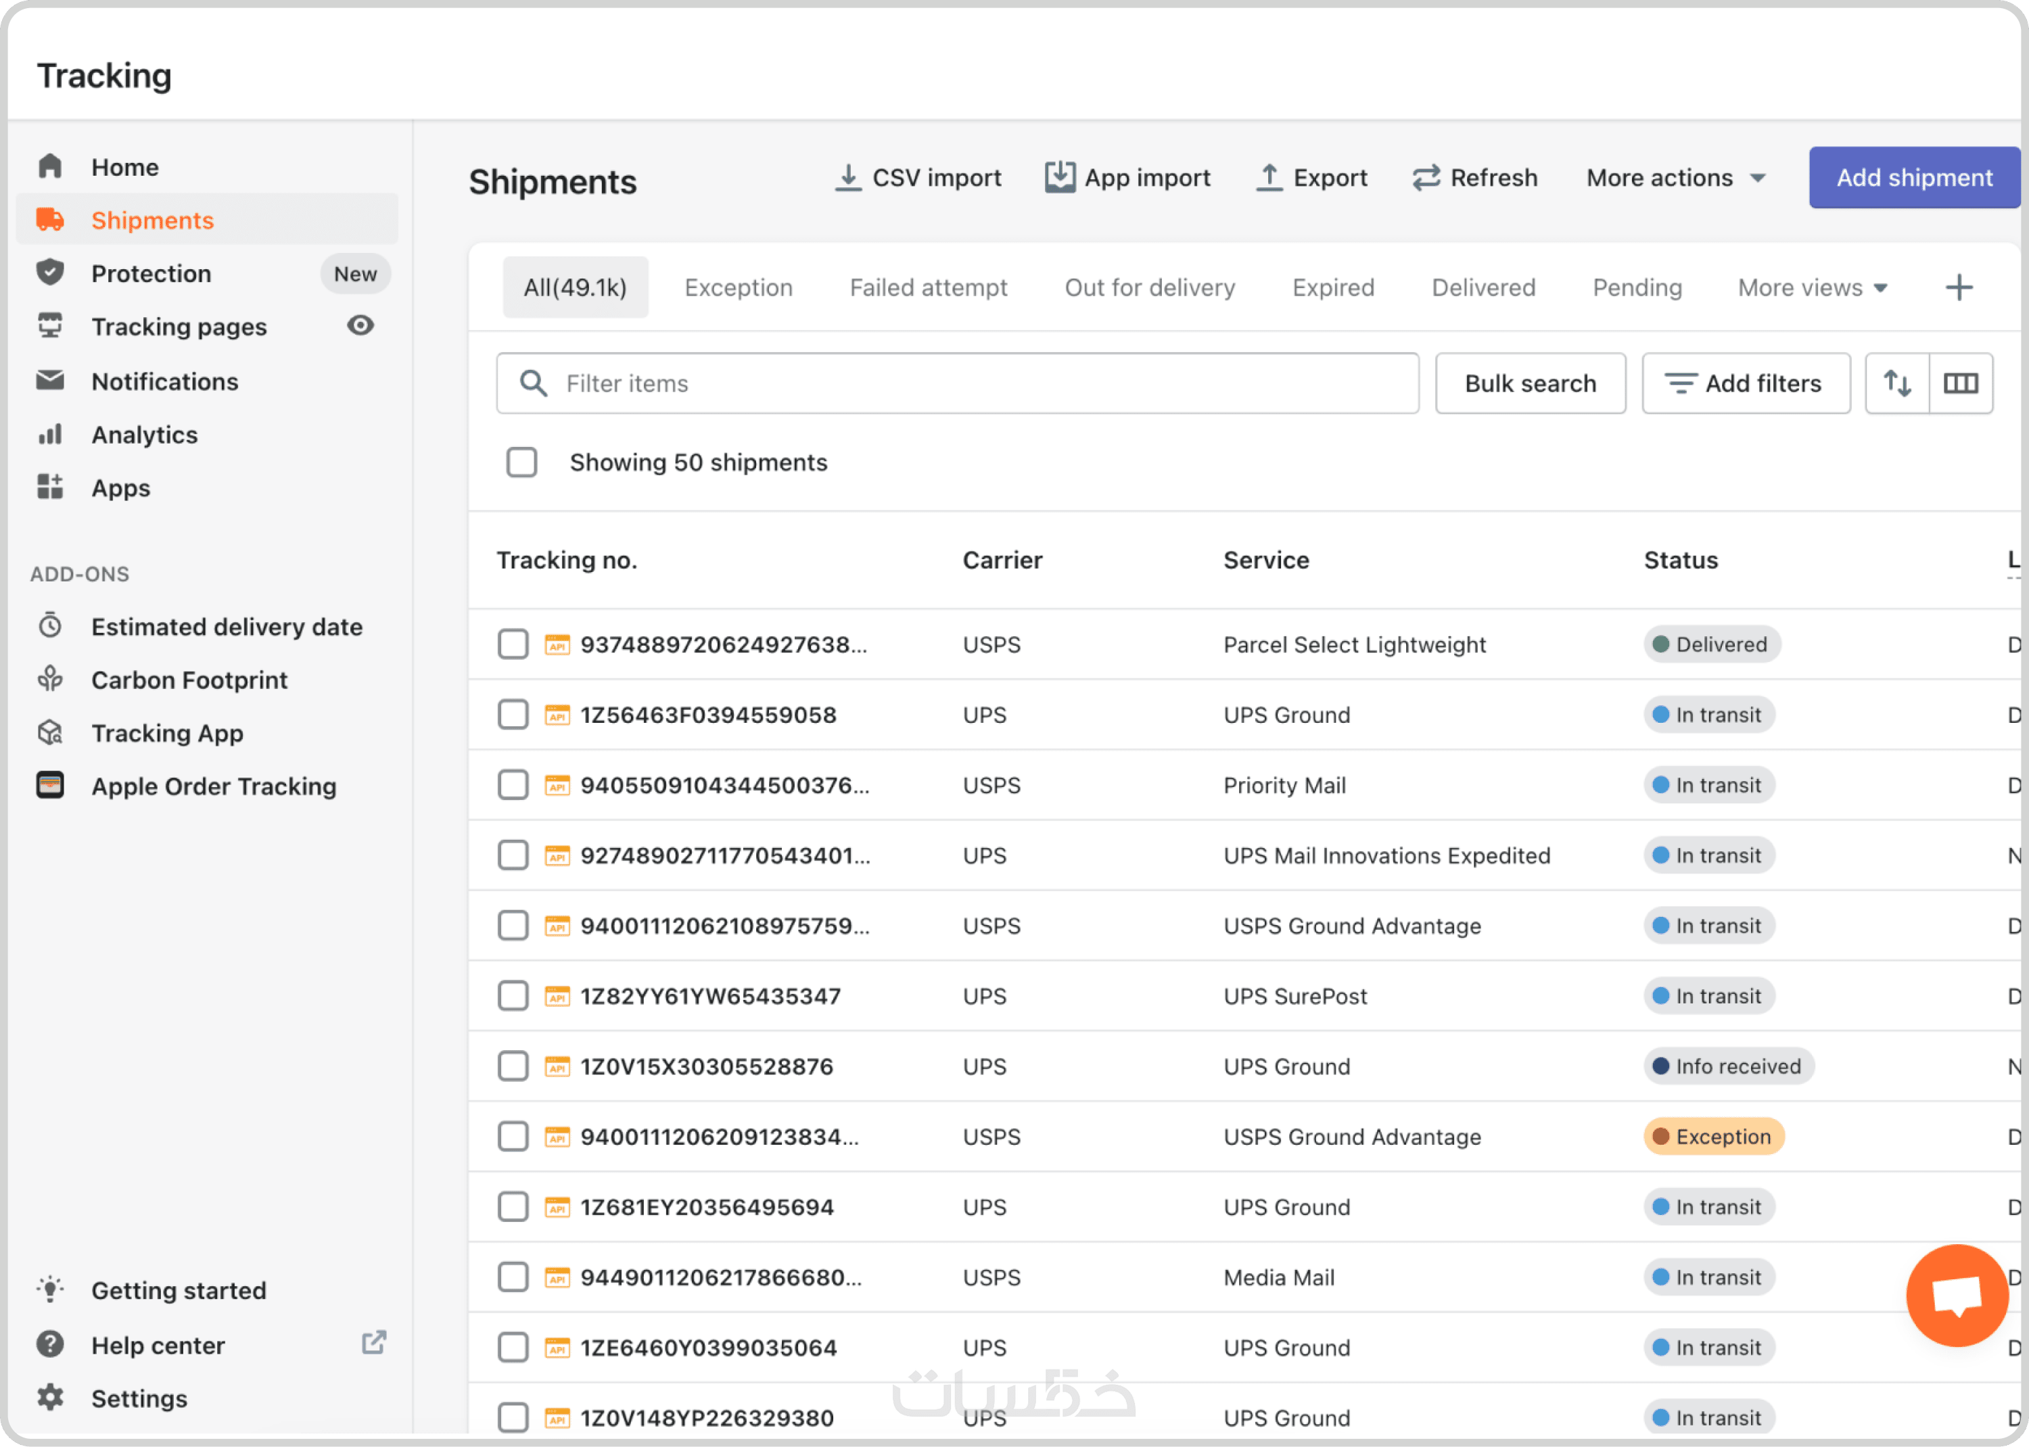Click the Settings gear icon in sidebar

(x=50, y=1397)
